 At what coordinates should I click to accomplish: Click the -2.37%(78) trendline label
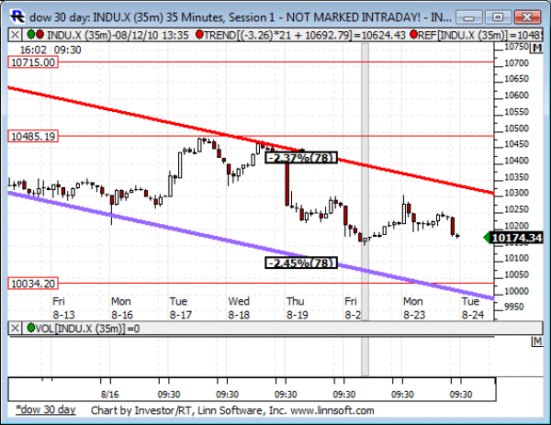pyautogui.click(x=301, y=158)
